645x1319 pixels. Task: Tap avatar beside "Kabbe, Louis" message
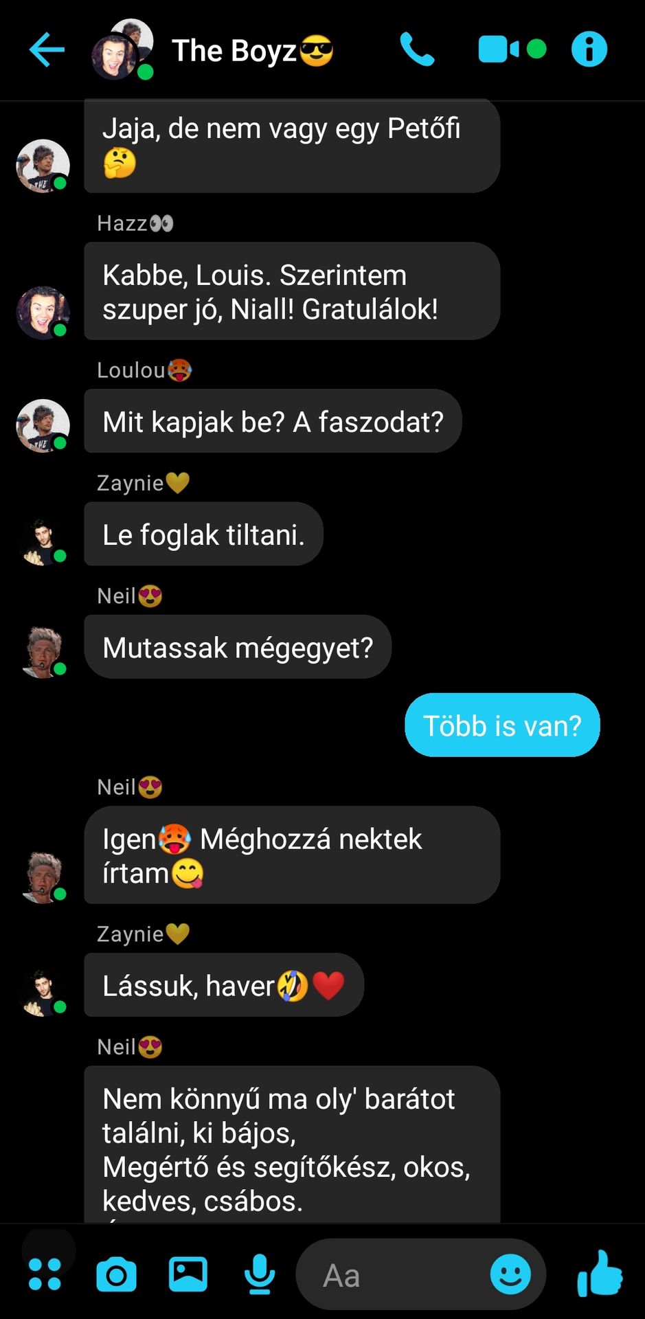[x=43, y=313]
